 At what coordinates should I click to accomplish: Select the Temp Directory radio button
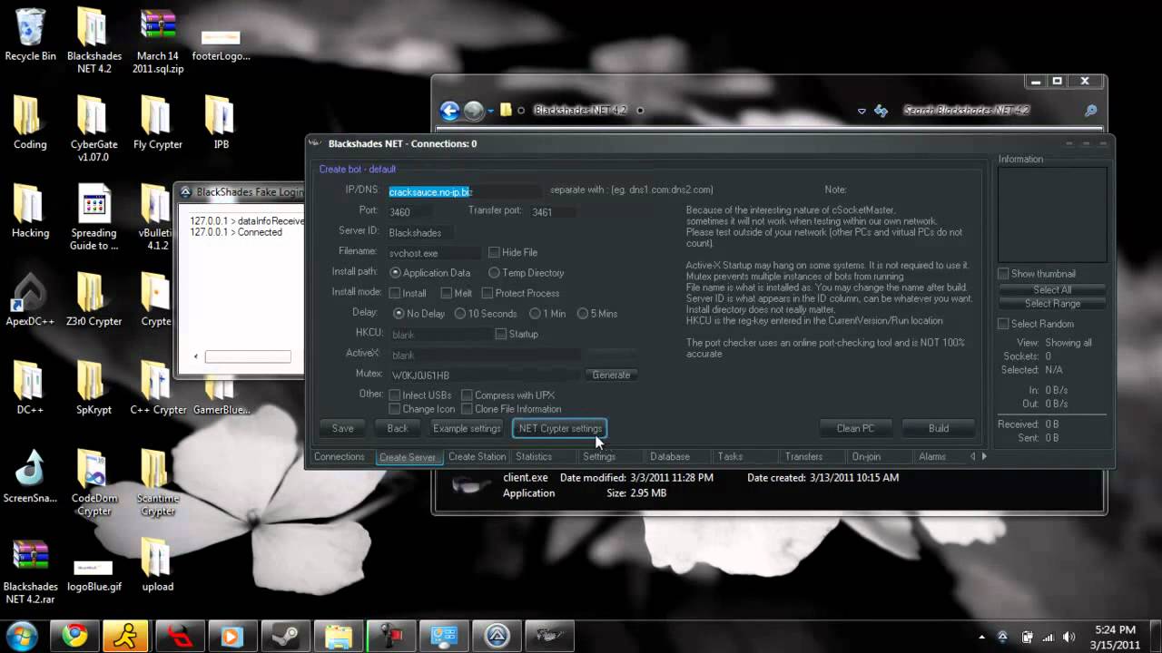tap(494, 273)
